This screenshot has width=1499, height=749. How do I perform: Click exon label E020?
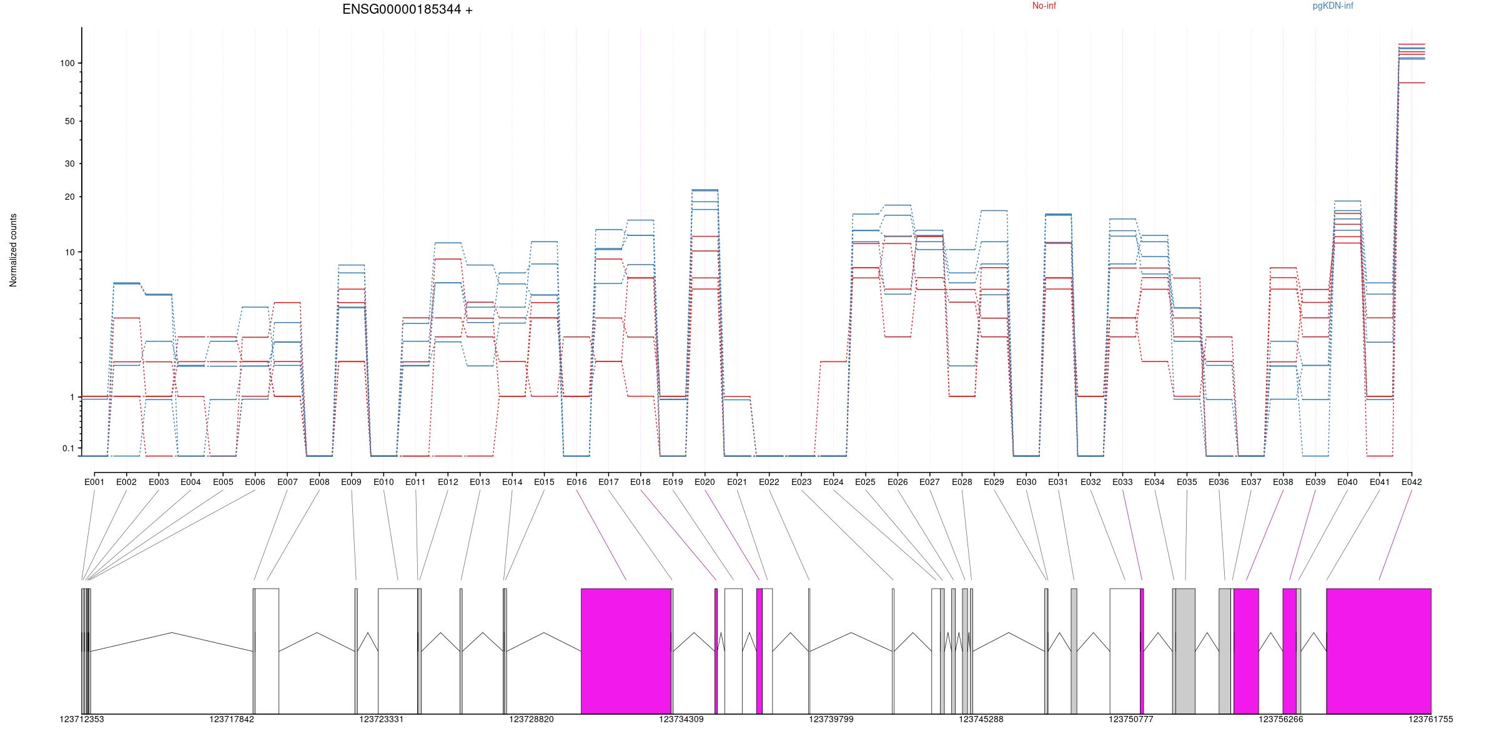click(705, 482)
